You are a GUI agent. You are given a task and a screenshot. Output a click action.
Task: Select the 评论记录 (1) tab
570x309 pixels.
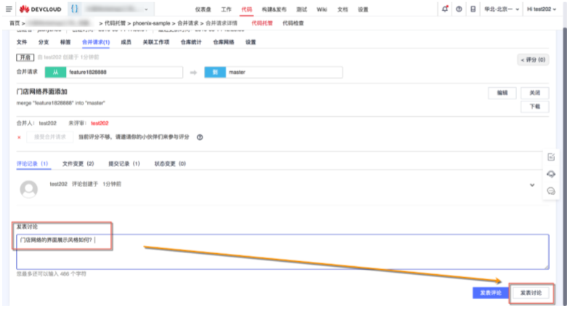coord(33,164)
